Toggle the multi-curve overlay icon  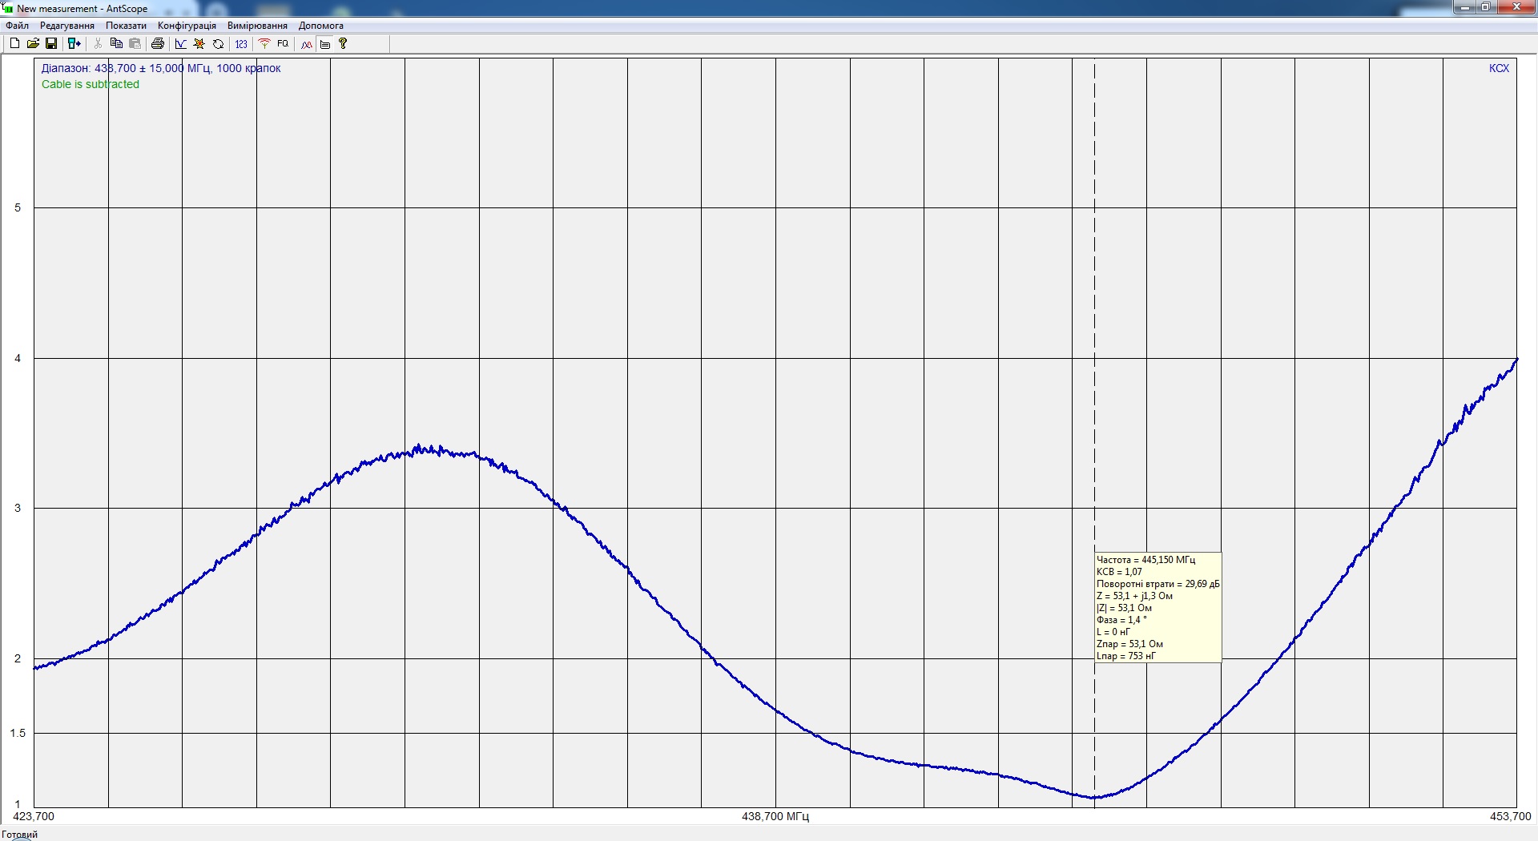[307, 44]
